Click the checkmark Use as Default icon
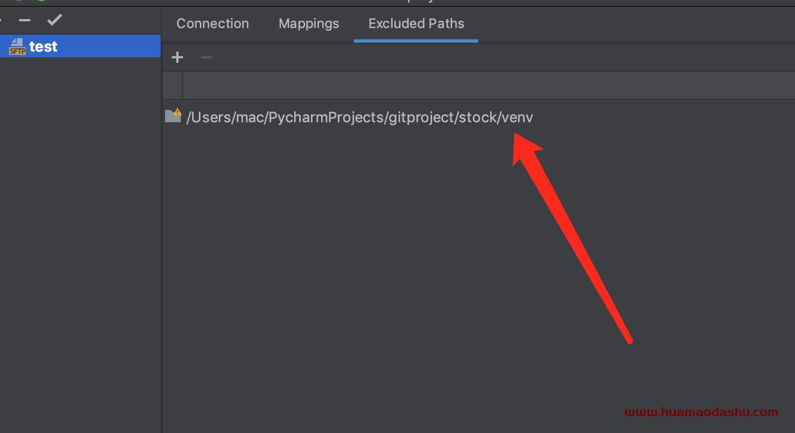This screenshot has height=433, width=795. [x=54, y=20]
